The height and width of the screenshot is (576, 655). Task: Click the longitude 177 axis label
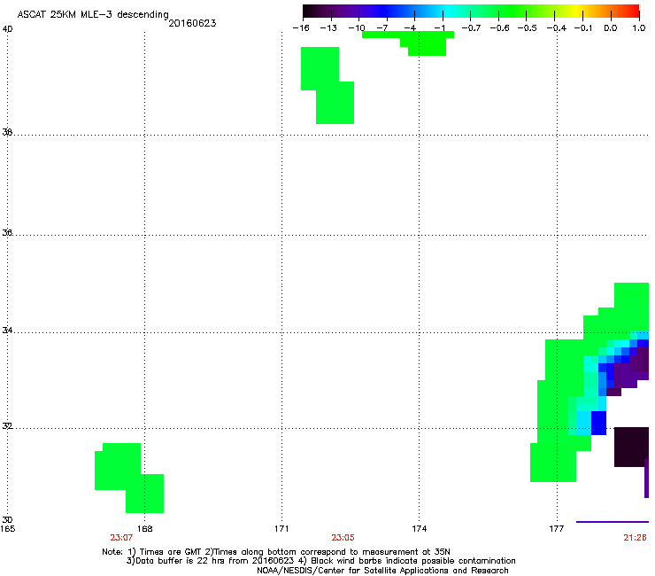[x=557, y=529]
